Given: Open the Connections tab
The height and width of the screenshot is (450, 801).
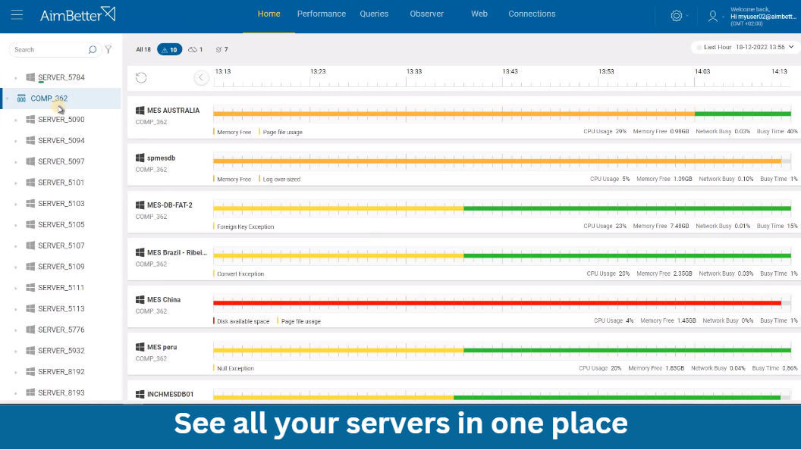Looking at the screenshot, I should point(532,14).
